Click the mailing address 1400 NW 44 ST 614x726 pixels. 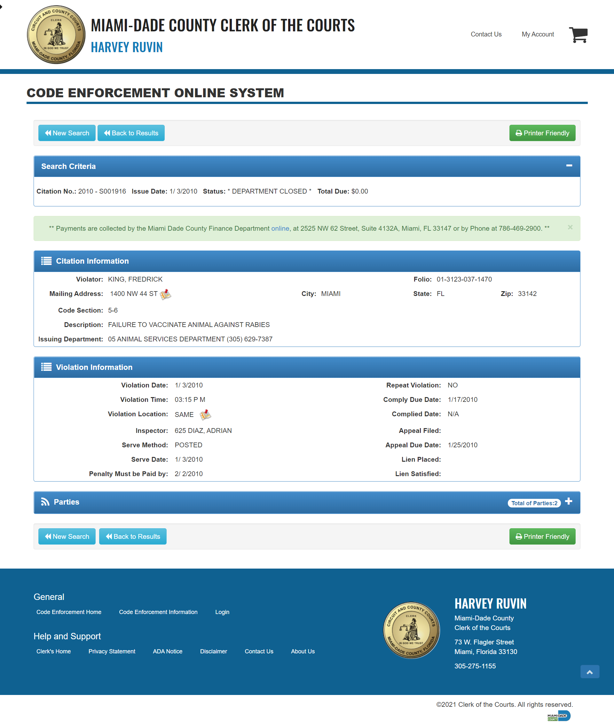click(134, 294)
